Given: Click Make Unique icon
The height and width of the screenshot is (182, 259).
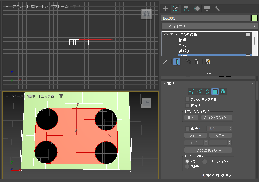Looking at the screenshot, I should click(189, 62).
